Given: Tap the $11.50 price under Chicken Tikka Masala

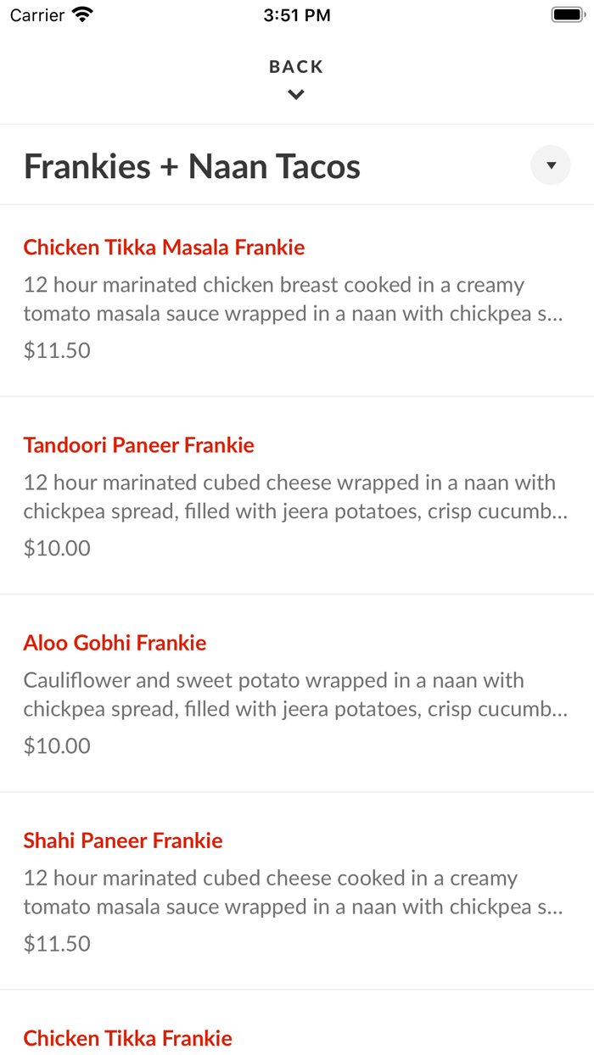Looking at the screenshot, I should point(56,349).
